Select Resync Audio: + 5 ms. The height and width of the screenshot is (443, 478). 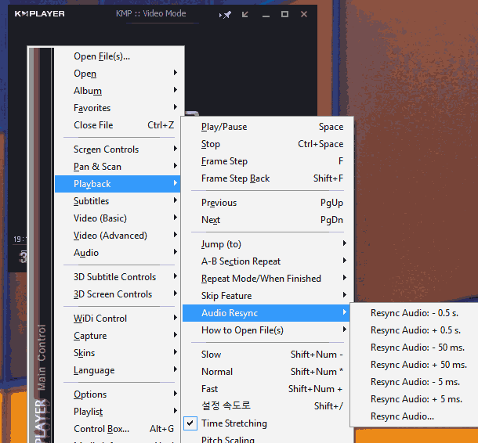(x=415, y=399)
